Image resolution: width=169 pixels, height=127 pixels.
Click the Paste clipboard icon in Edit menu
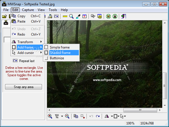14,21
